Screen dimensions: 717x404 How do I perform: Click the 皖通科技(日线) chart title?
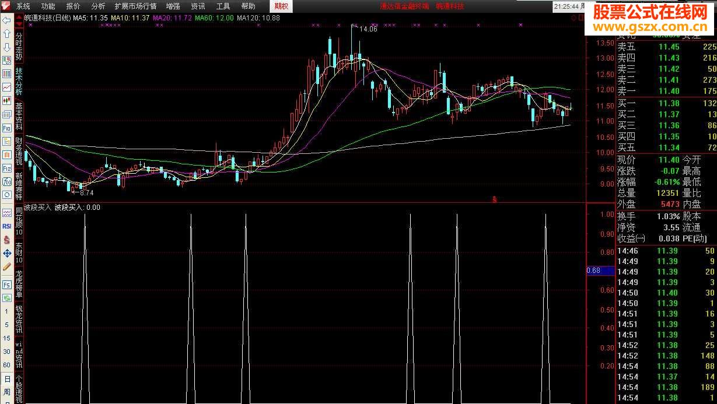tap(47, 18)
